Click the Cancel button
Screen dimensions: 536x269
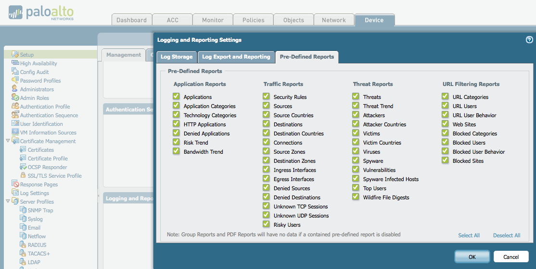point(511,257)
